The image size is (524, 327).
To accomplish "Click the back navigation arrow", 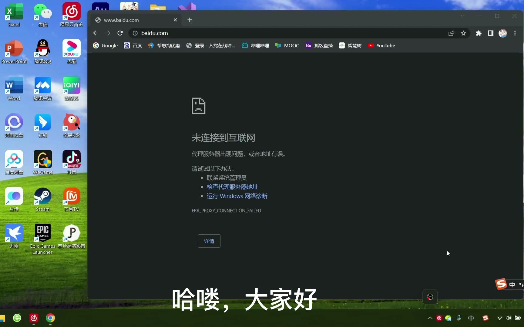I will point(96,33).
